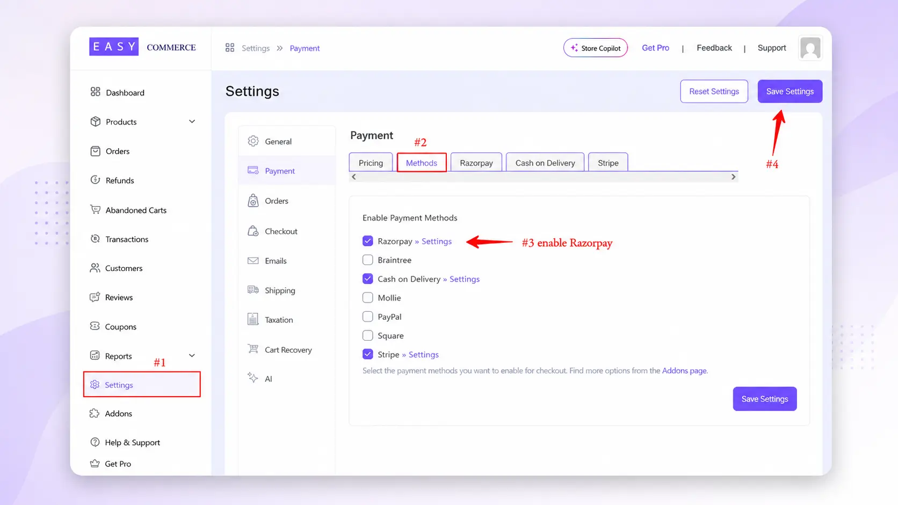The height and width of the screenshot is (505, 898).
Task: Switch to the Methods tab
Action: (x=422, y=163)
